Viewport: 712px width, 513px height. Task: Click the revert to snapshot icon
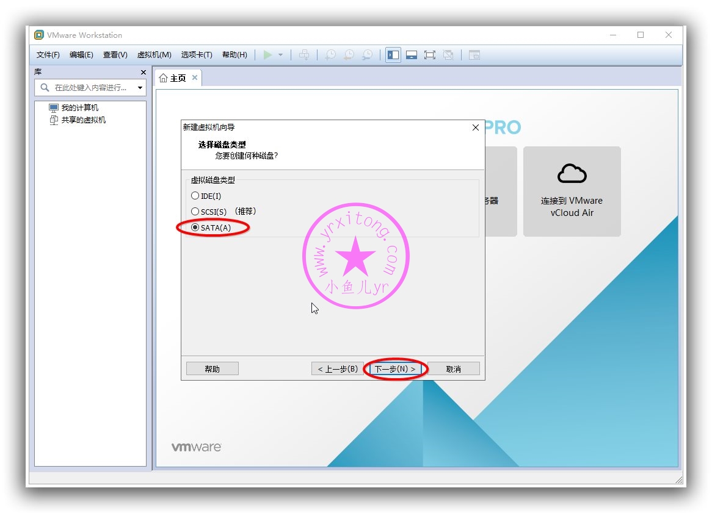tap(349, 55)
